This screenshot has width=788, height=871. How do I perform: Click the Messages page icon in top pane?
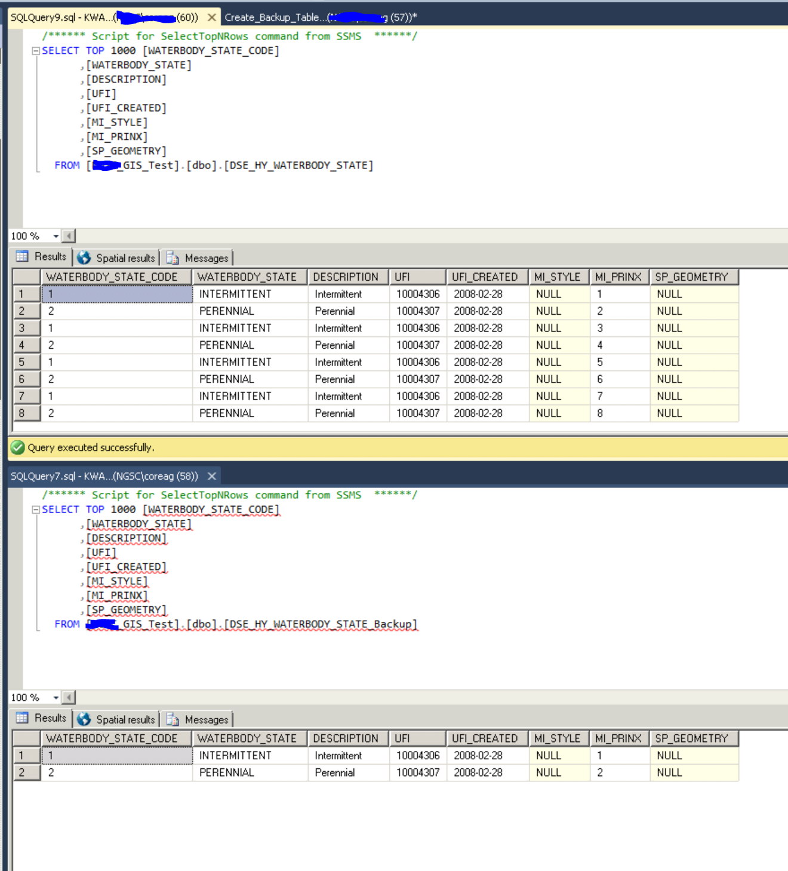click(x=173, y=257)
